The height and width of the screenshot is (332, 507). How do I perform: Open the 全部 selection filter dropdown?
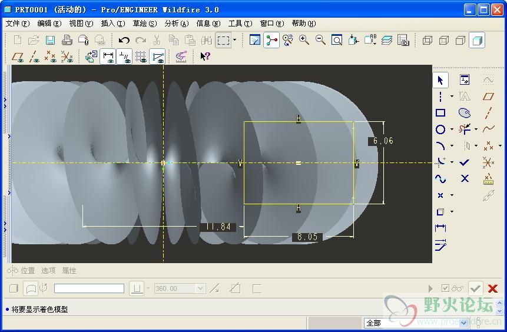(x=464, y=323)
